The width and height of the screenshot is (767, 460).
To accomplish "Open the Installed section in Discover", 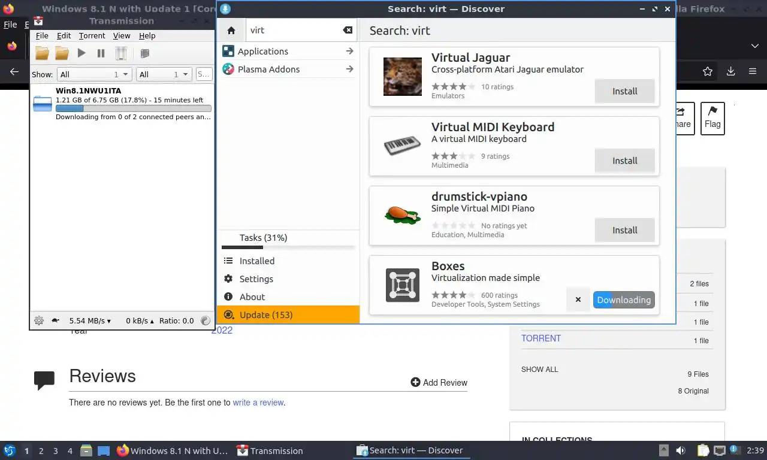I will 288,261.
